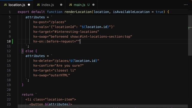
Task: Click unsaved dot on location.js tab
Action: pyautogui.click(x=29, y=5)
